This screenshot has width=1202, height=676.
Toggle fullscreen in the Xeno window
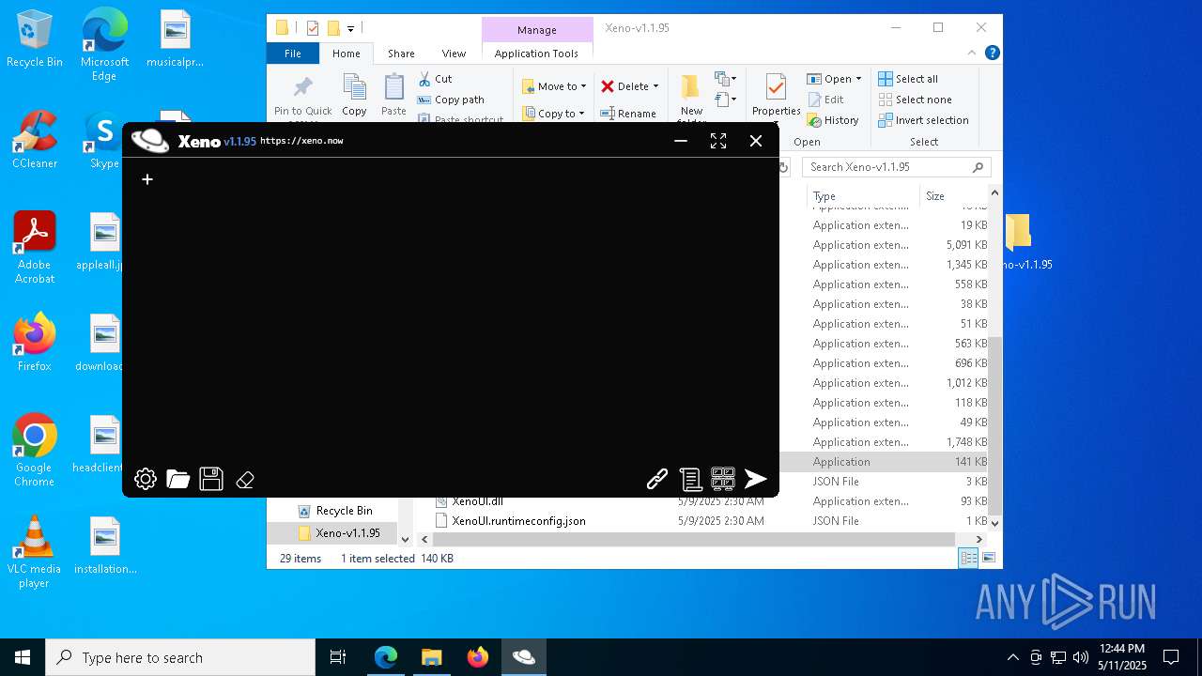point(718,141)
